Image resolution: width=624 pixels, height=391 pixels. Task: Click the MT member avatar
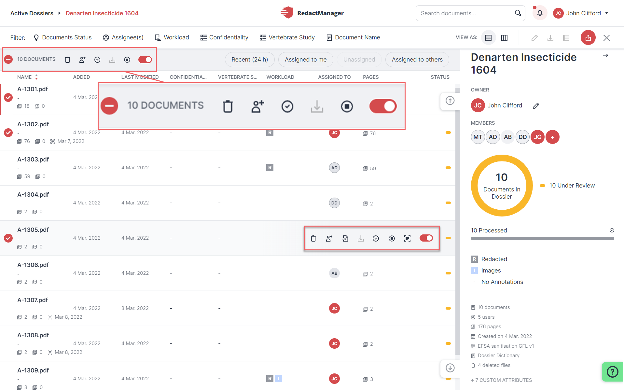(478, 137)
